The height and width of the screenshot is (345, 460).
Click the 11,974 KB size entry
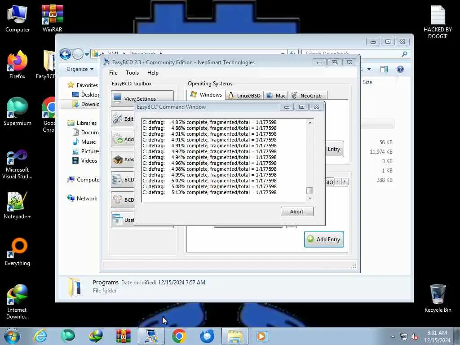(381, 152)
